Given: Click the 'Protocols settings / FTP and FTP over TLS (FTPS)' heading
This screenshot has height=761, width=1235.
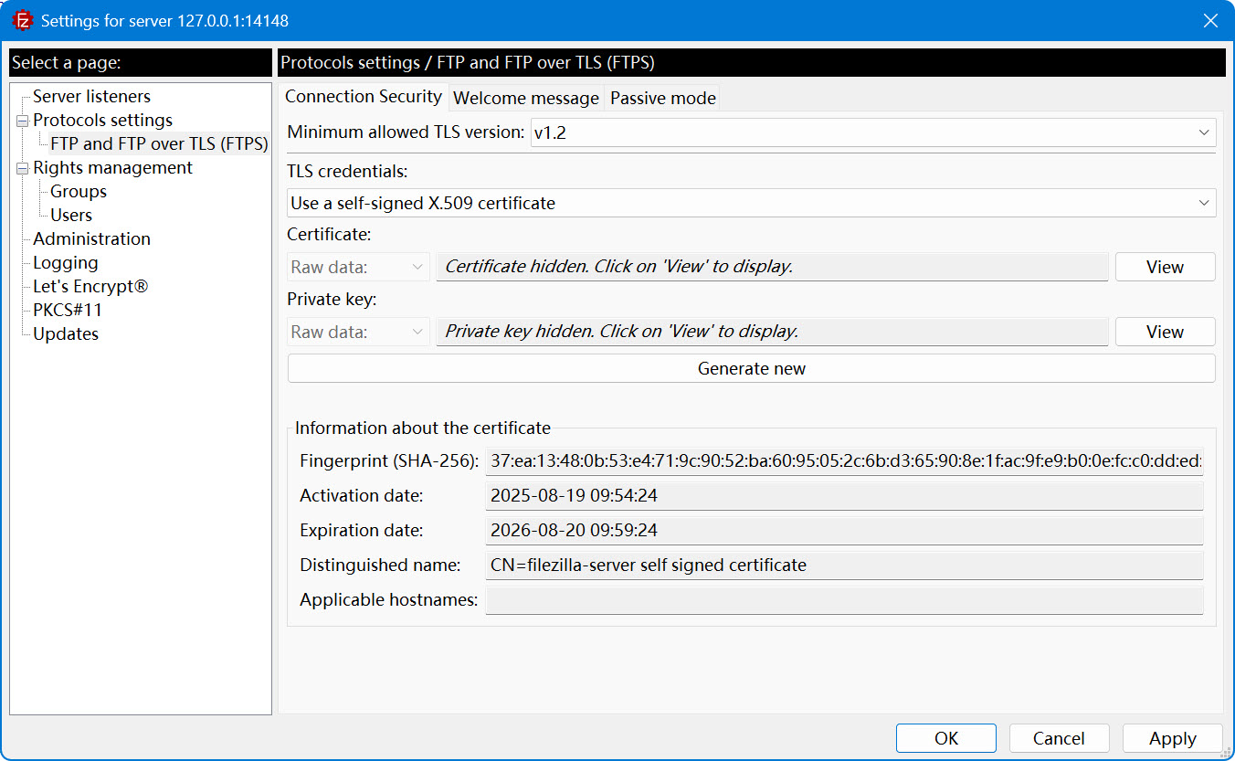Looking at the screenshot, I should coord(468,63).
